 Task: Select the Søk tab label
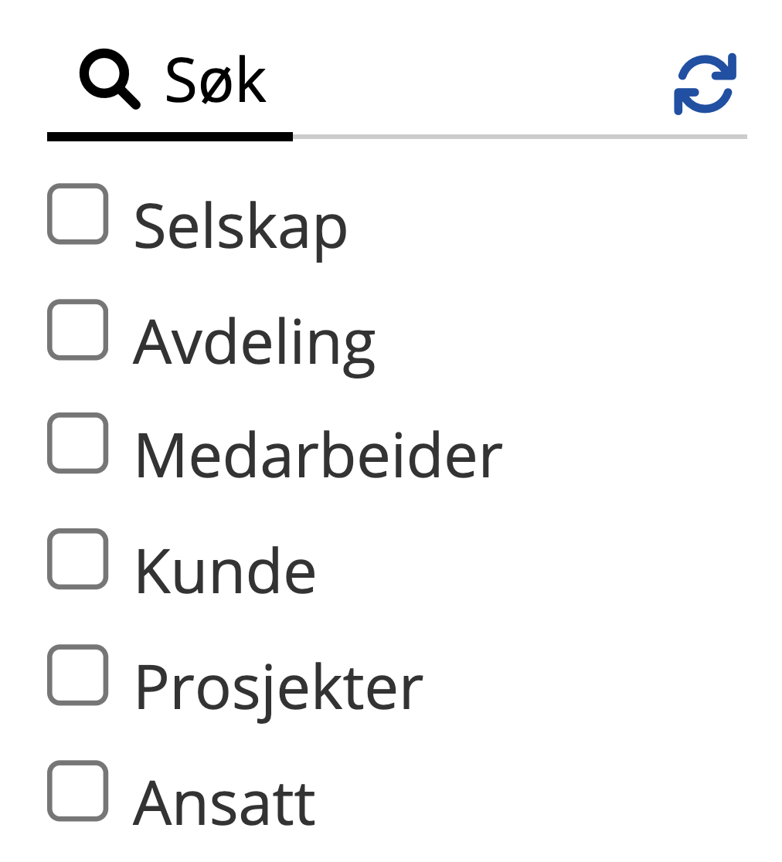[216, 81]
